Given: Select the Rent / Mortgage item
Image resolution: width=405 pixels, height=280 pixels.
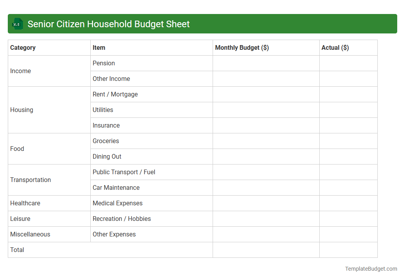Looking at the screenshot, I should pos(115,94).
